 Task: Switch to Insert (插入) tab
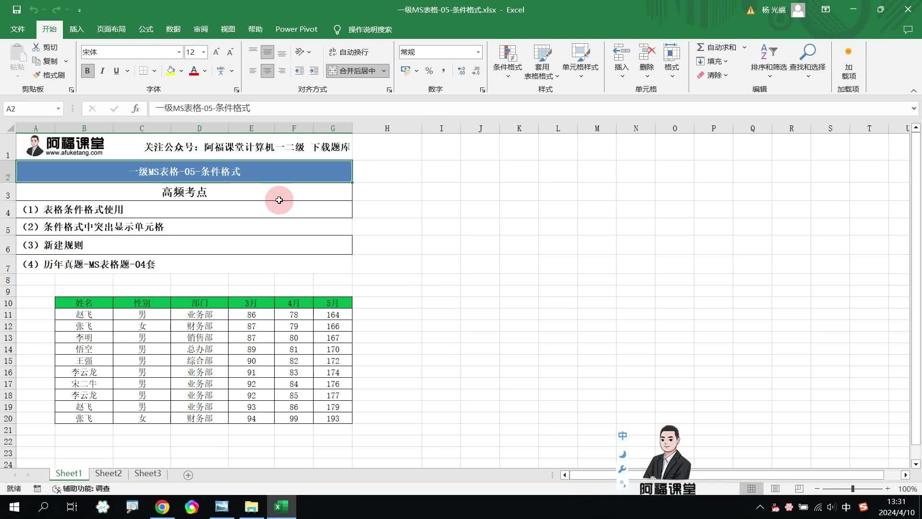[x=76, y=29]
